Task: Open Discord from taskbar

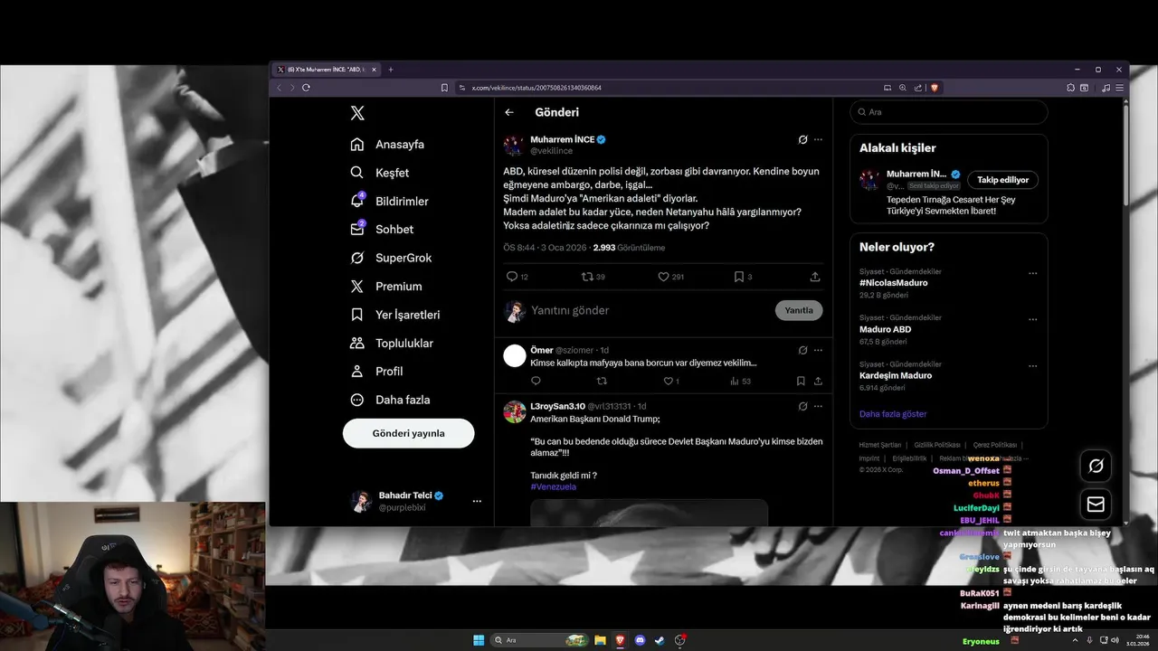Action: (x=641, y=640)
